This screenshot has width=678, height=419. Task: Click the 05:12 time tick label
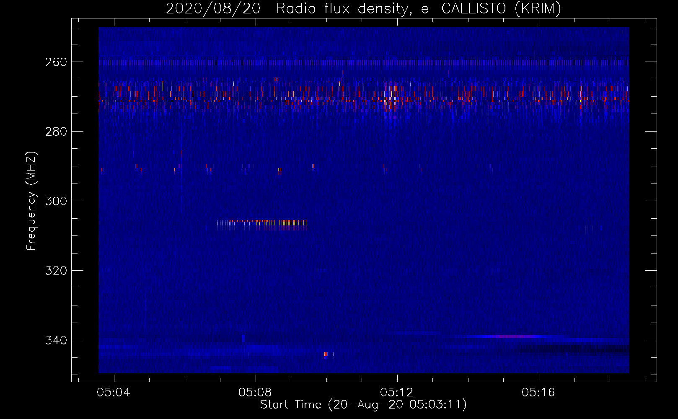pos(397,393)
